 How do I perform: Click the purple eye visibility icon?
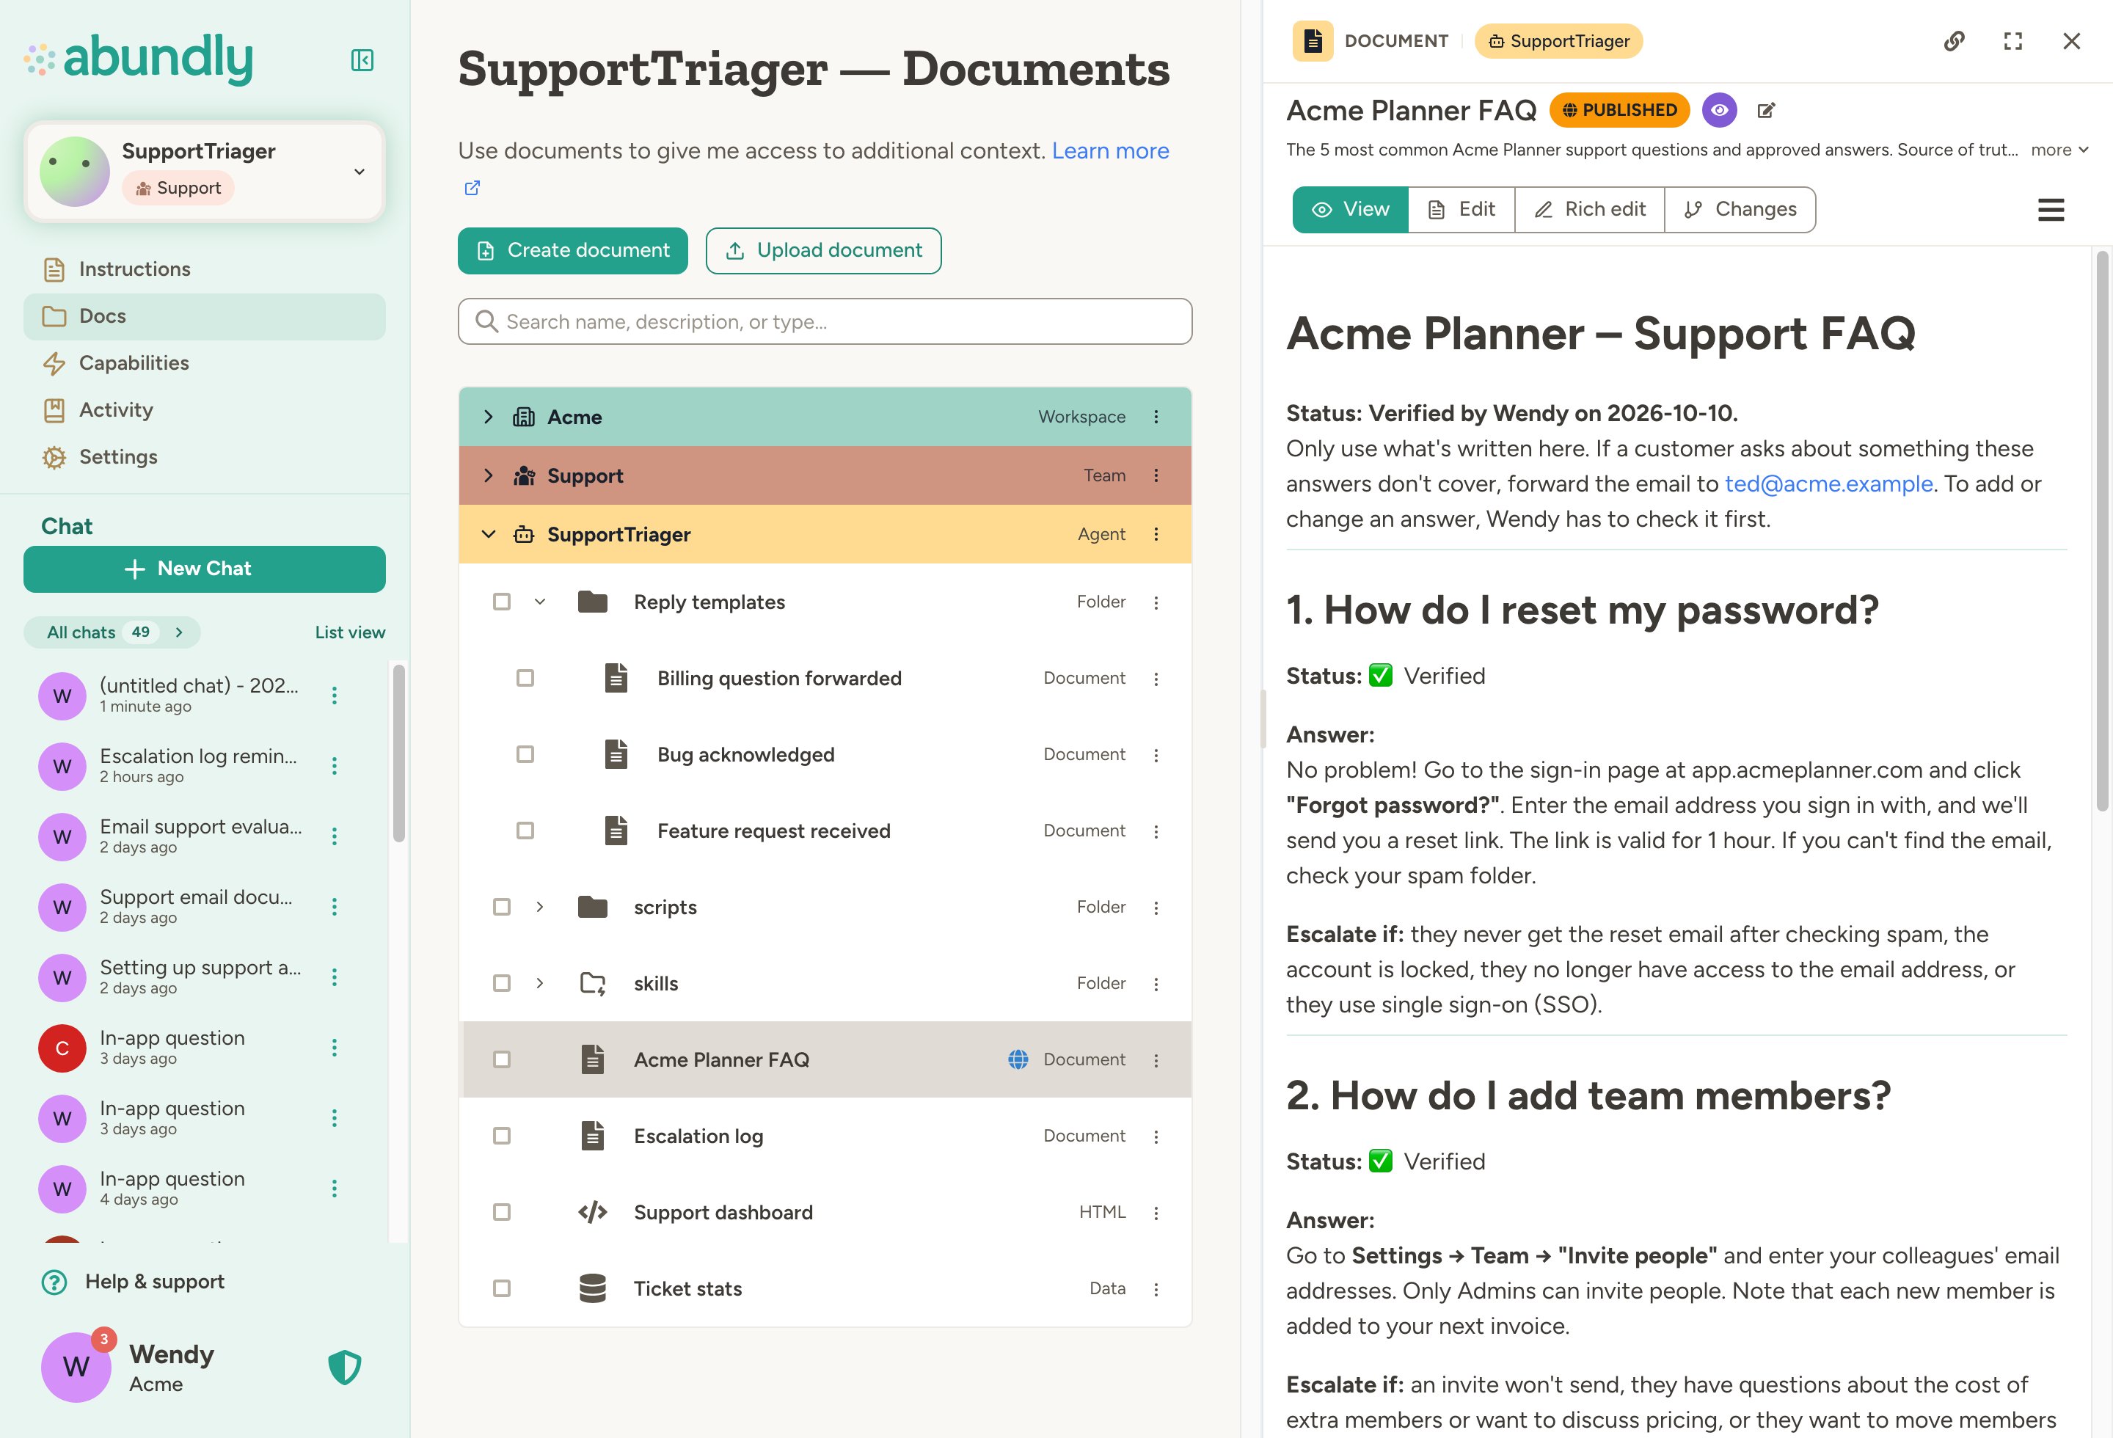(x=1719, y=110)
